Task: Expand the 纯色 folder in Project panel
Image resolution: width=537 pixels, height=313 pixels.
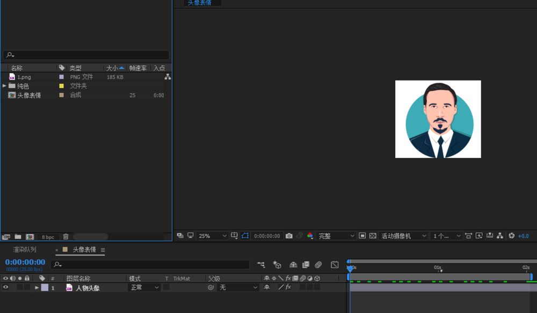Action: [4, 85]
